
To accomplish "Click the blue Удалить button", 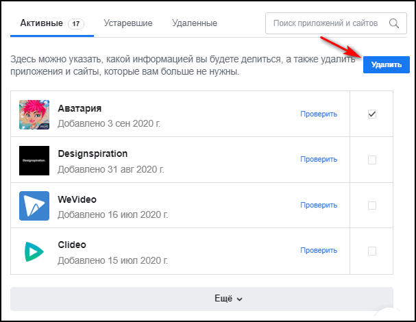I will tap(387, 64).
